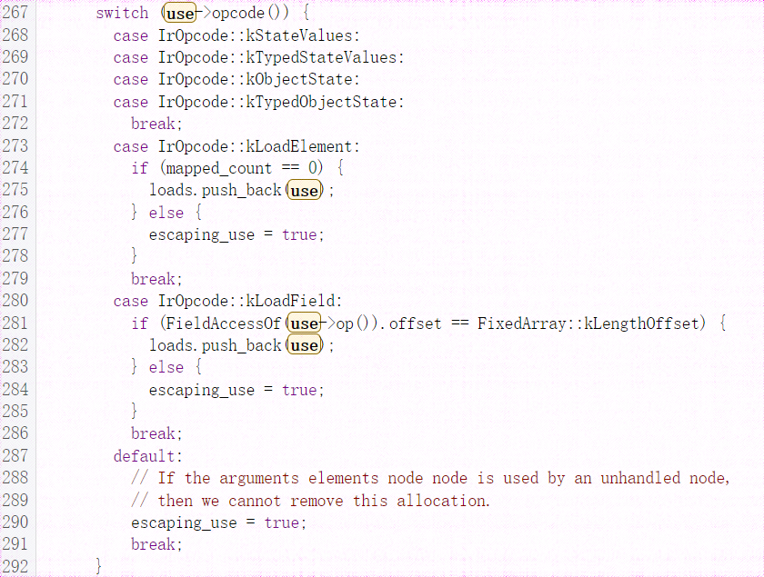Image resolution: width=764 pixels, height=577 pixels.
Task: Click 'else' on line 276
Action: (x=166, y=213)
